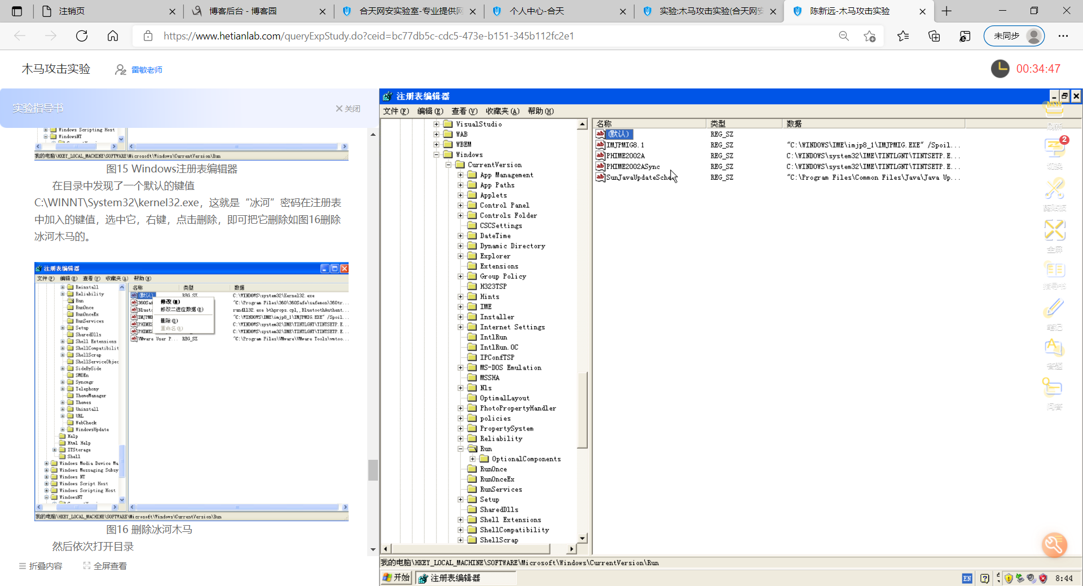Reload the page with the browser refresh icon
This screenshot has height=586, width=1083.
coord(82,36)
